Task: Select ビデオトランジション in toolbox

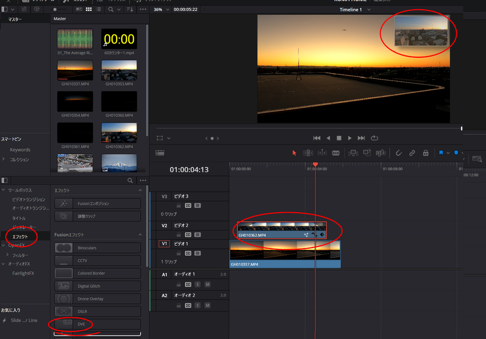Action: pos(29,200)
